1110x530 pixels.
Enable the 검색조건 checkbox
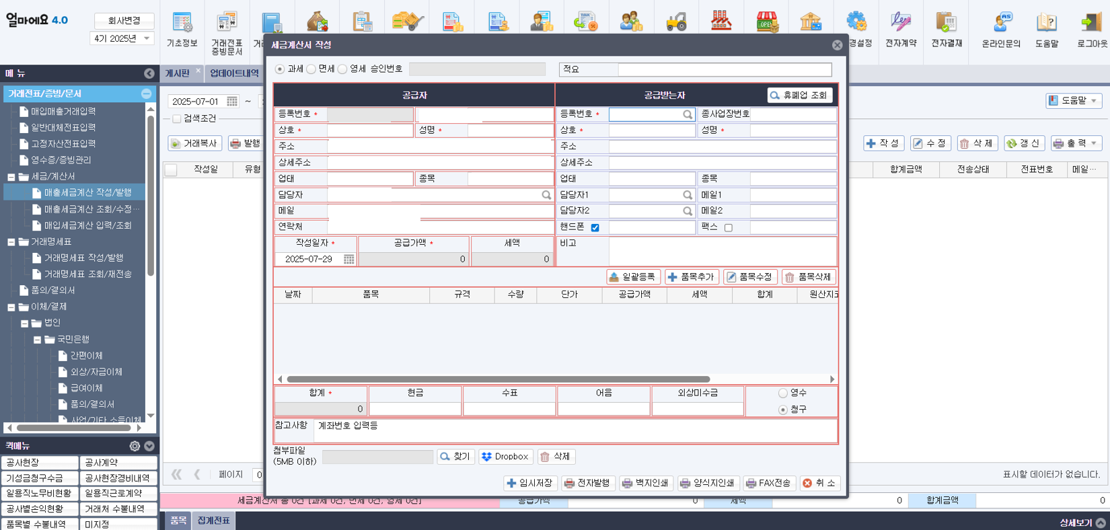177,119
